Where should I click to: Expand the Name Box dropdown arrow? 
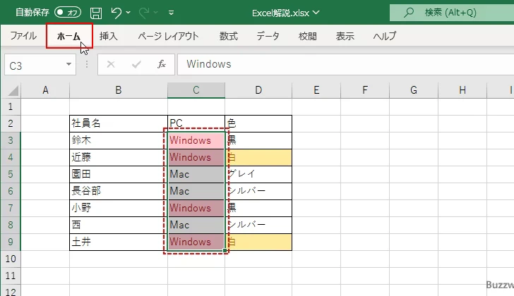point(68,64)
